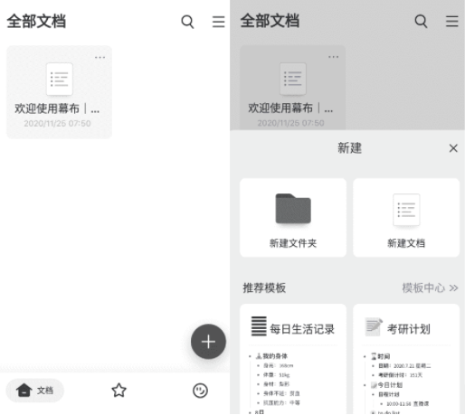This screenshot has height=415, width=465.
Task: Tap the search icon in right screen header
Action: pyautogui.click(x=421, y=22)
